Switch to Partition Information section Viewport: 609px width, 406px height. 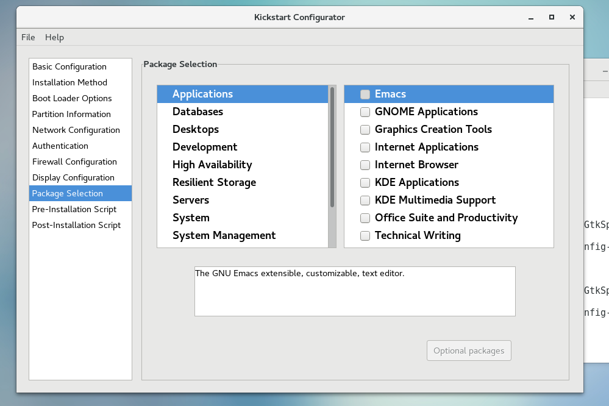(80, 114)
